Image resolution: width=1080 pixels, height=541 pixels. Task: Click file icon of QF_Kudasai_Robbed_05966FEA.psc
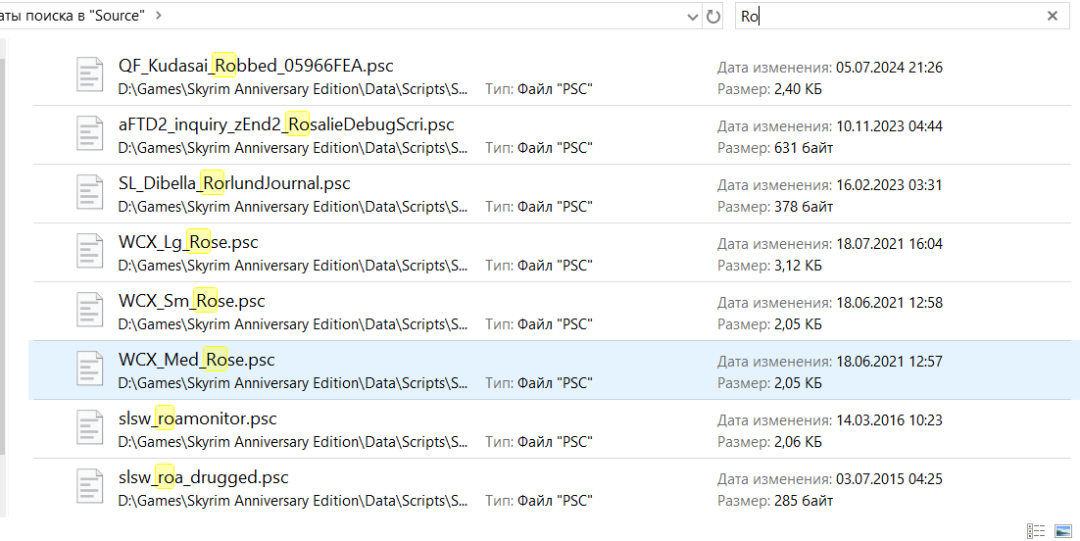point(89,75)
